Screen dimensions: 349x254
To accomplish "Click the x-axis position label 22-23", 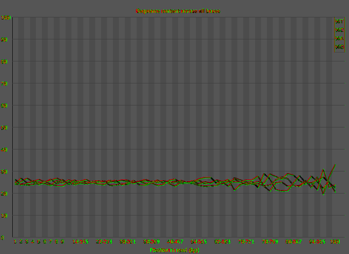I will [x=104, y=242].
